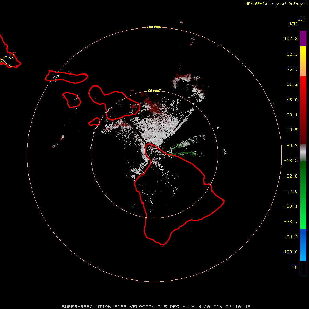The image size is (309, 309).
Task: Click the -109.8 velocity scale value
Action: point(289,252)
